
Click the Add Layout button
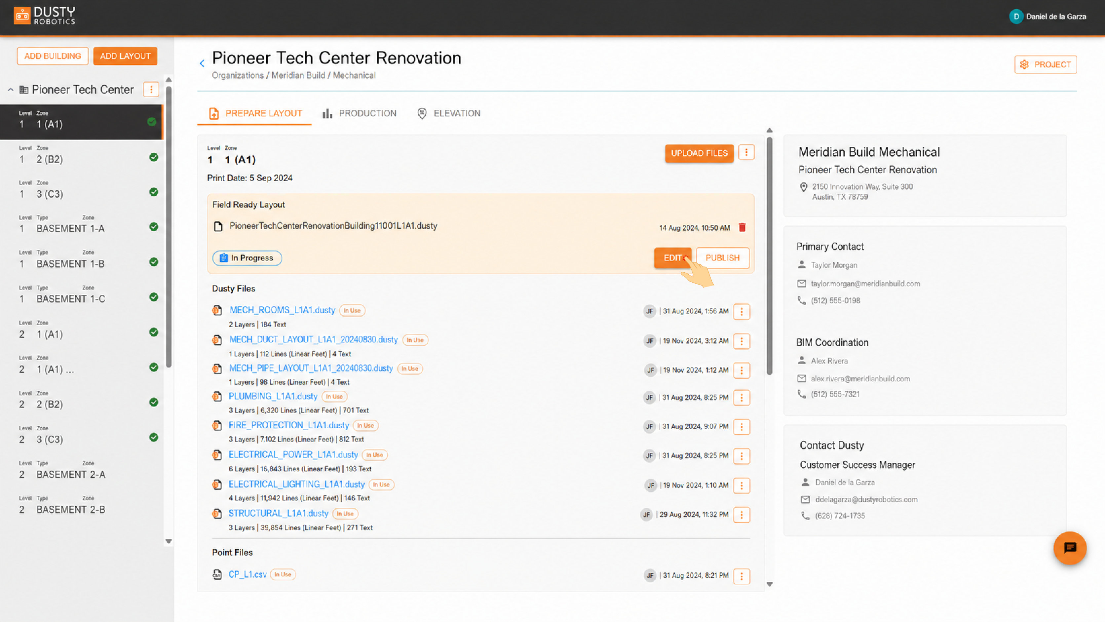point(125,56)
